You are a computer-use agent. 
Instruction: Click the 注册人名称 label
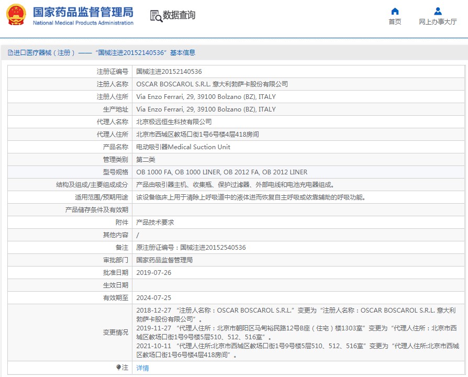tap(112, 84)
